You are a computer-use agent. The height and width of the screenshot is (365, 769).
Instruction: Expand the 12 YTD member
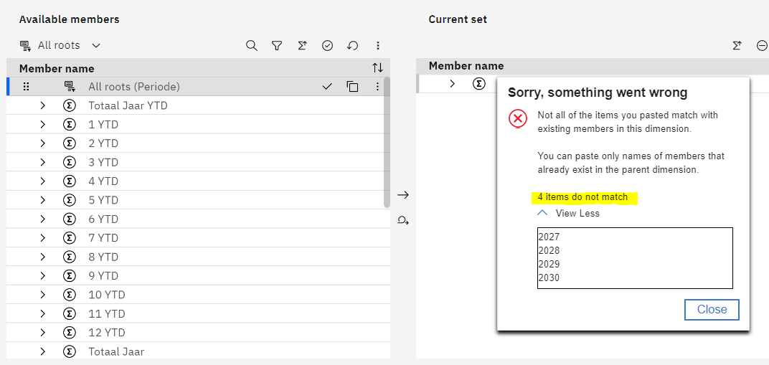(x=42, y=333)
